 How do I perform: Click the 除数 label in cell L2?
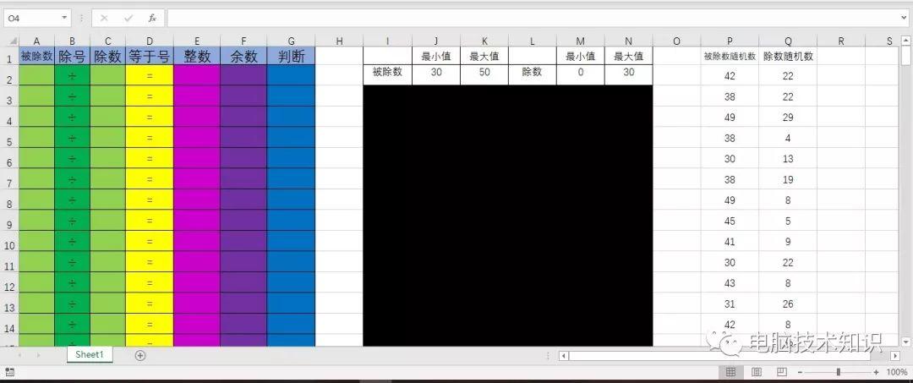pyautogui.click(x=533, y=73)
